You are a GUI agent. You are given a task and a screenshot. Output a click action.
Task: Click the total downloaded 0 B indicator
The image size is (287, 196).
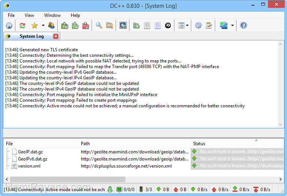coord(163,189)
